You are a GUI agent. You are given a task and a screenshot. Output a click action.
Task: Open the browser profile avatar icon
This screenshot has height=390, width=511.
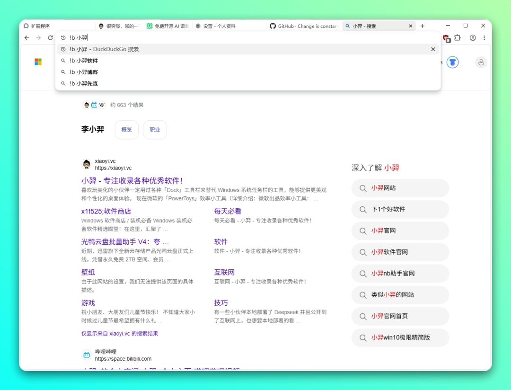473,38
